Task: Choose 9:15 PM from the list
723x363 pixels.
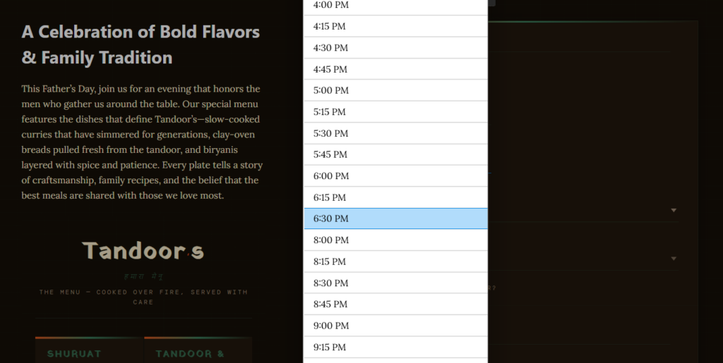Action: [x=395, y=347]
